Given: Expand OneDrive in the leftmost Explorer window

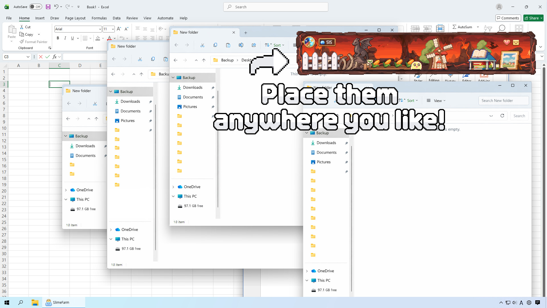Looking at the screenshot, I should pyautogui.click(x=66, y=190).
